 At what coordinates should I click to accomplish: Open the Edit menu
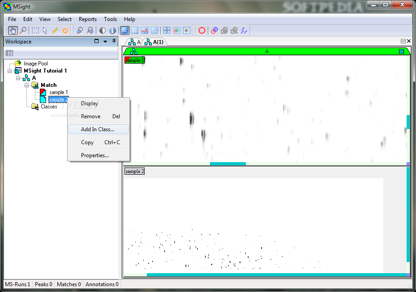point(28,19)
